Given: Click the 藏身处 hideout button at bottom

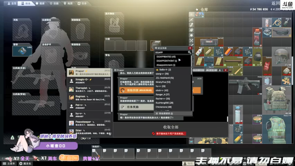Looking at the screenshot, I should click(25, 163).
